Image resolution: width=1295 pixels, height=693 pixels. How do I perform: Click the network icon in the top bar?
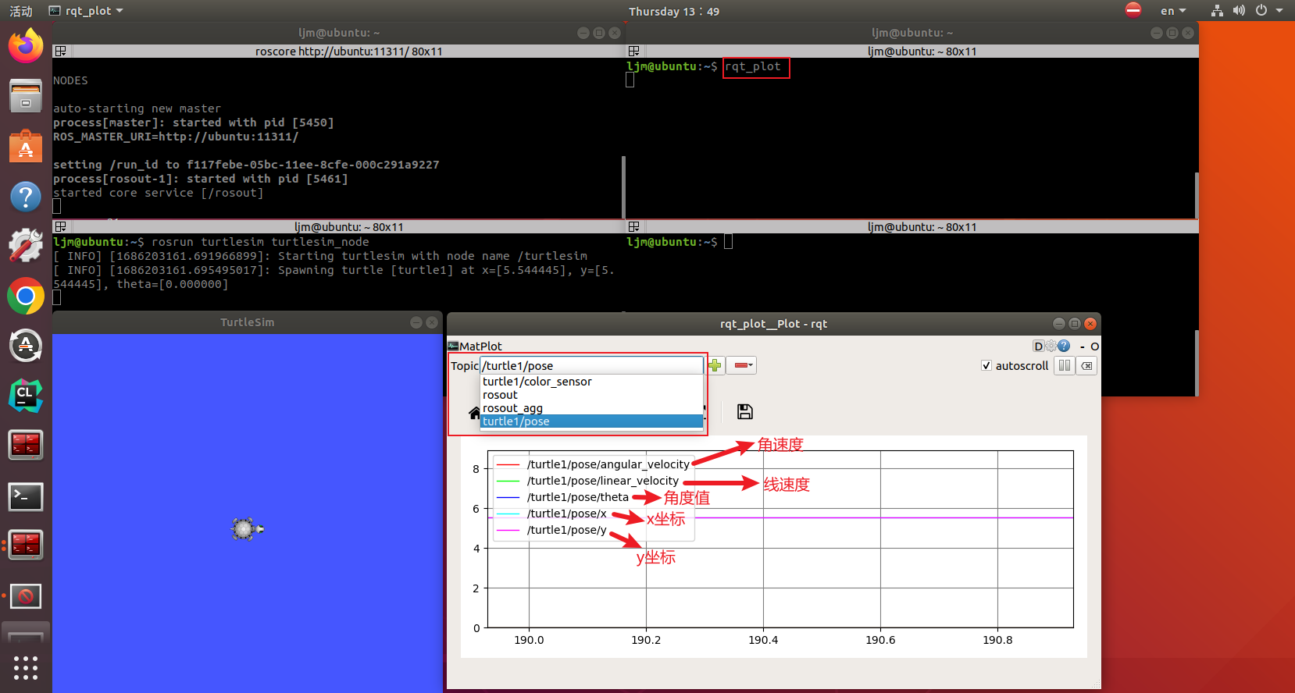[1217, 11]
